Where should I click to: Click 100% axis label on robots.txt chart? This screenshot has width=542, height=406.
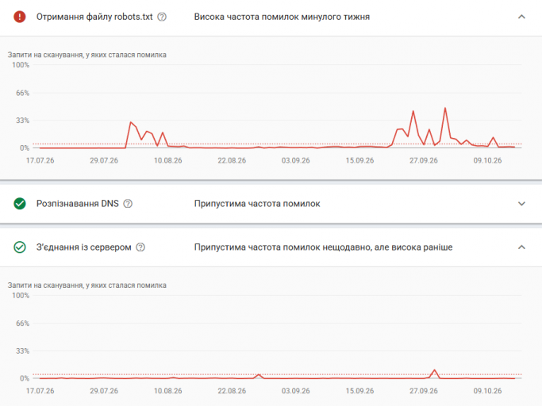[x=21, y=65]
